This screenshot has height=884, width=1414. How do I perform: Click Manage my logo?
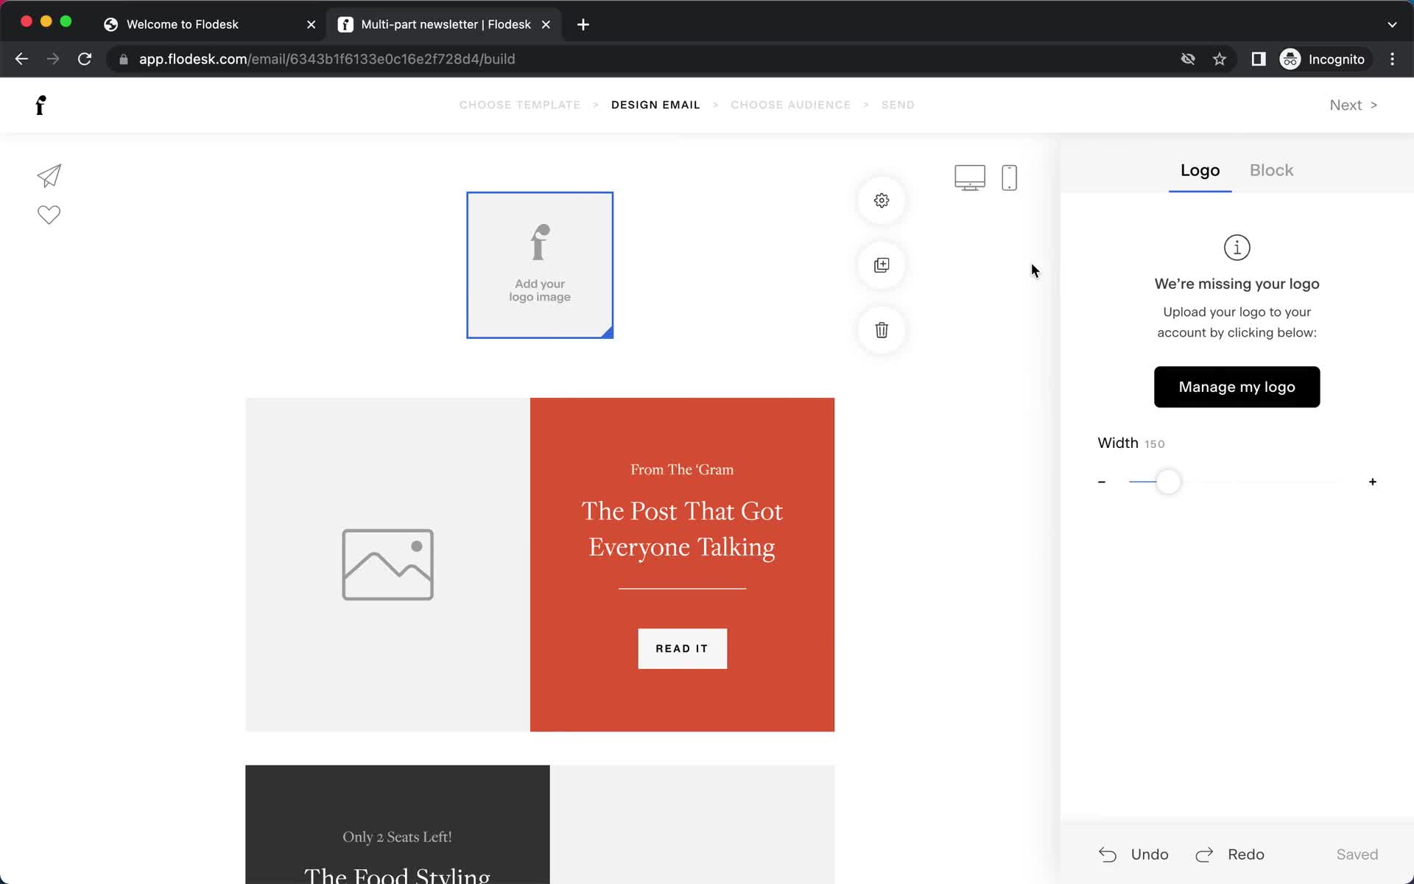[x=1237, y=386]
